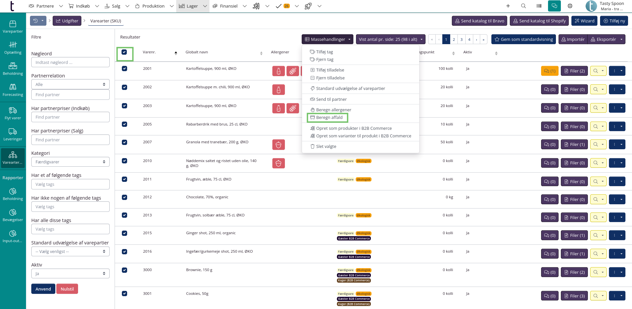The width and height of the screenshot is (632, 309).
Task: Click the history icon in breadcrumb bar
Action: [x=36, y=21]
